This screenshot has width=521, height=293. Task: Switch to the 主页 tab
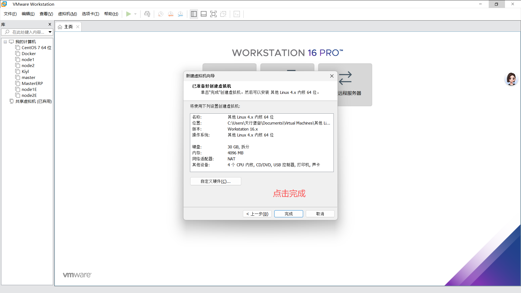coord(68,27)
